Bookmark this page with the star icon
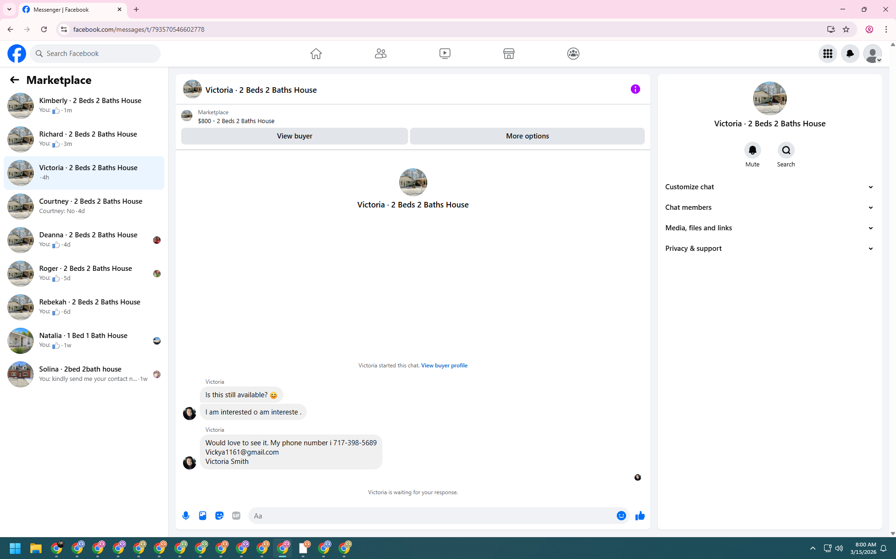This screenshot has width=896, height=559. click(846, 29)
